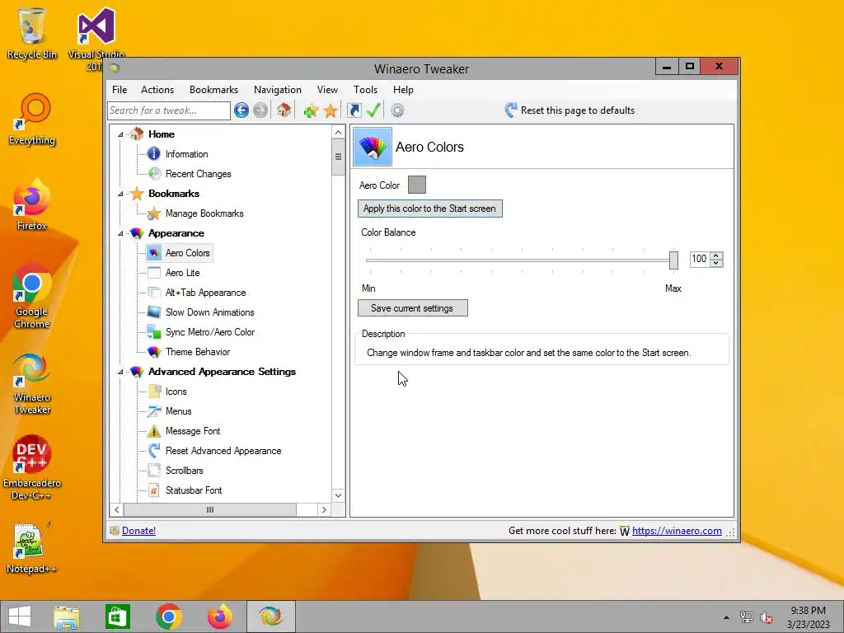Click the Recent Changes clock icon
This screenshot has height=633, width=844.
pos(154,173)
